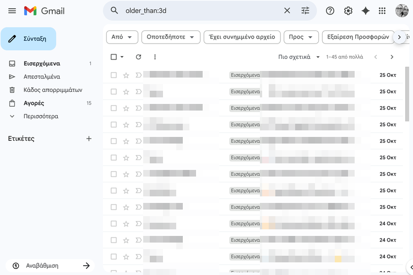Open Πιο σχετικά sort dropdown
The width and height of the screenshot is (413, 275).
[x=299, y=57]
